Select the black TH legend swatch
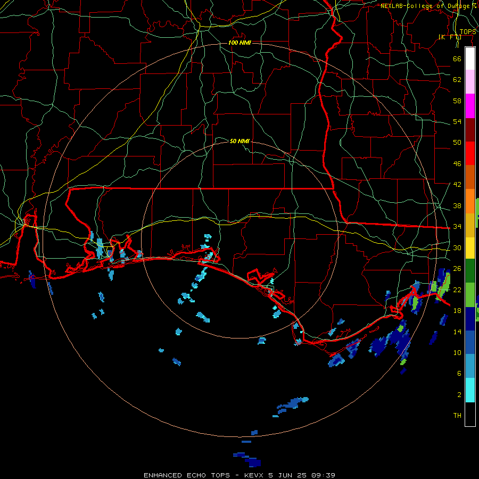The image size is (479, 479). tap(470, 414)
